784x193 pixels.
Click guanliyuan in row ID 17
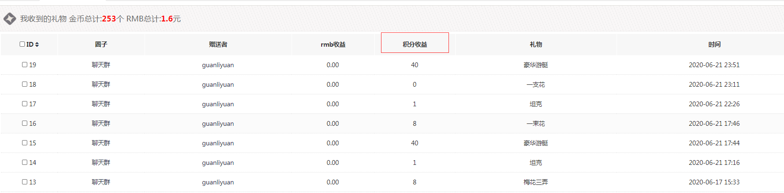tap(218, 104)
